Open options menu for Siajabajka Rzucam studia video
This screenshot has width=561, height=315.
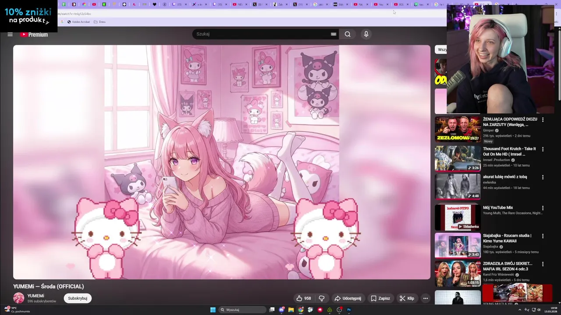click(x=543, y=236)
